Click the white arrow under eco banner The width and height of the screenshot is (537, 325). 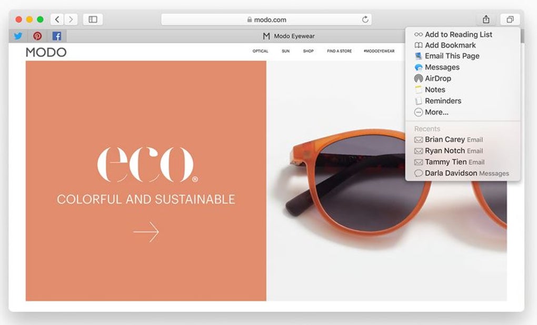[x=146, y=232]
